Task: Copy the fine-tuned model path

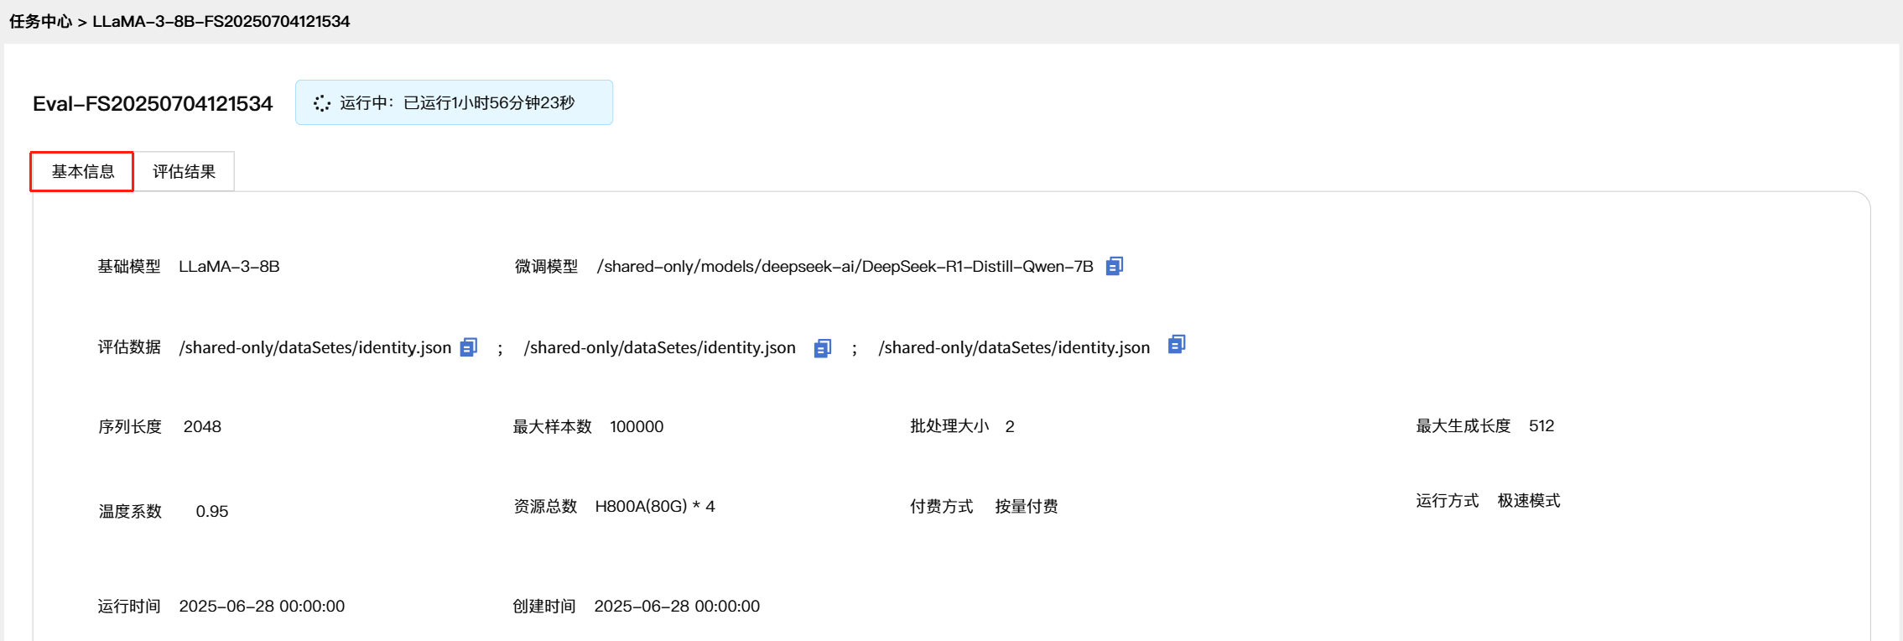Action: tap(1114, 266)
